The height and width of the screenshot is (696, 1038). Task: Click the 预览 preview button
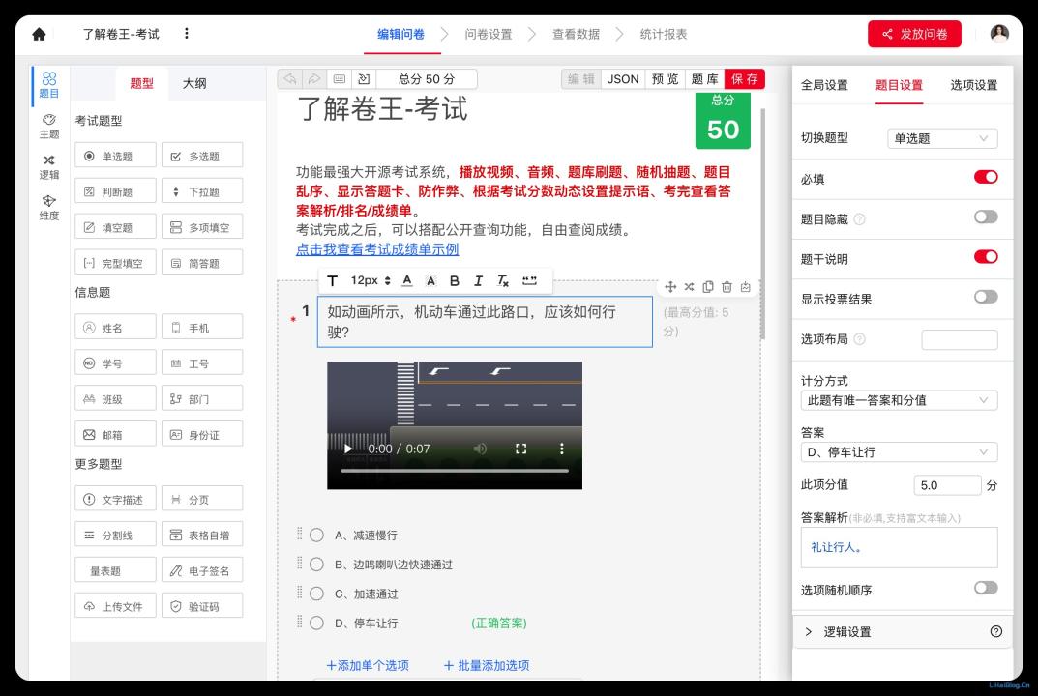[x=665, y=79]
